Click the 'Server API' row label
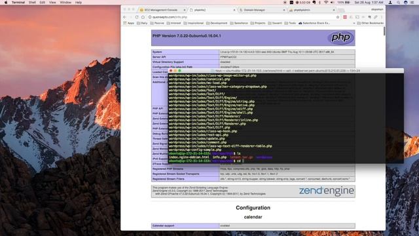The image size is (419, 236). (159, 57)
